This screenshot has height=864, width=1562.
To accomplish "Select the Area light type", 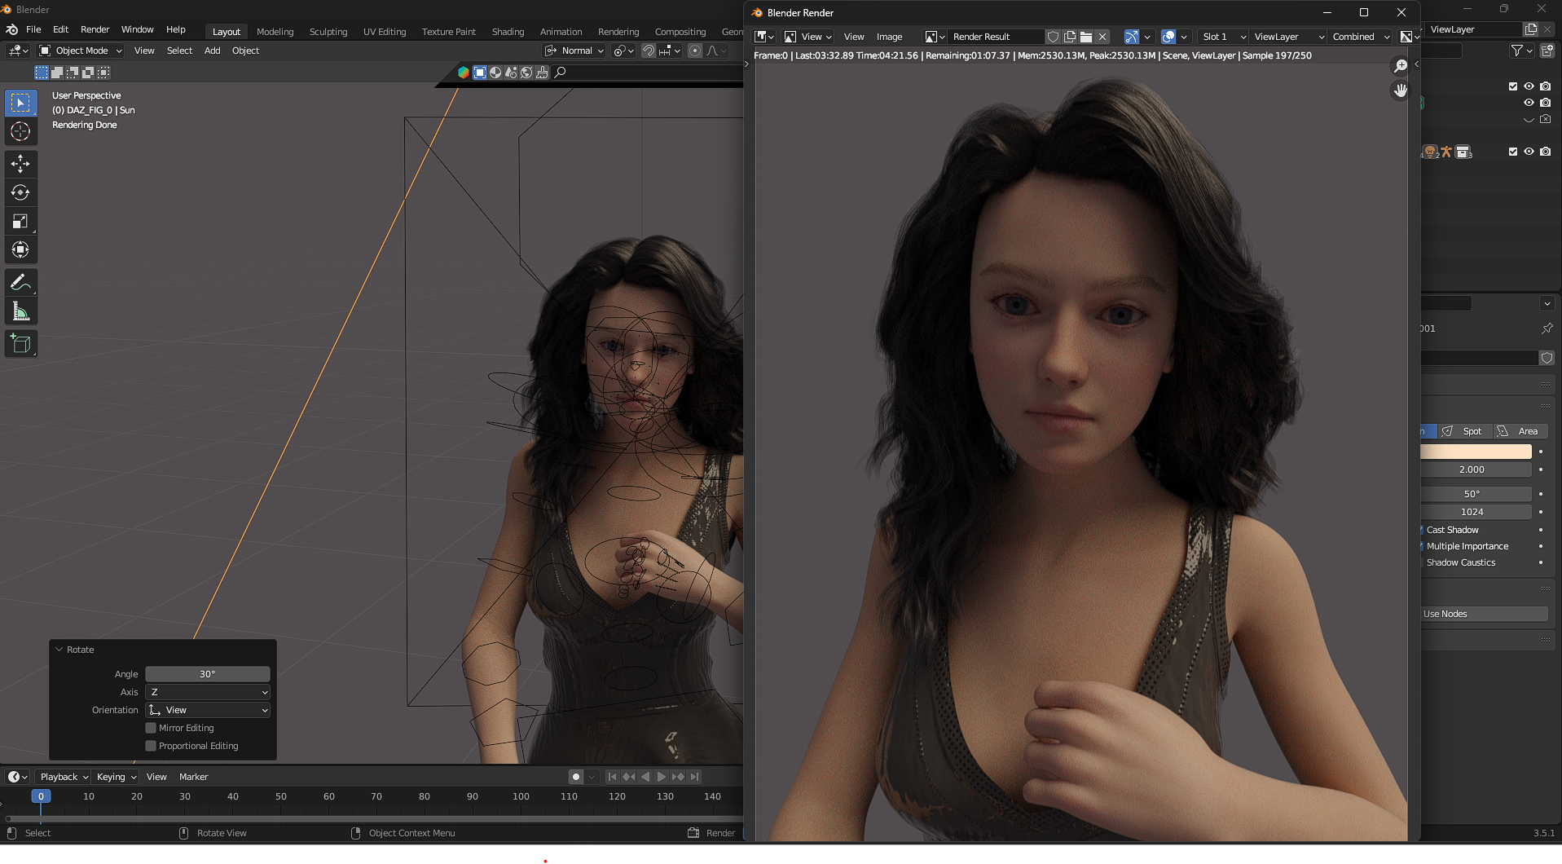I will 1519,431.
